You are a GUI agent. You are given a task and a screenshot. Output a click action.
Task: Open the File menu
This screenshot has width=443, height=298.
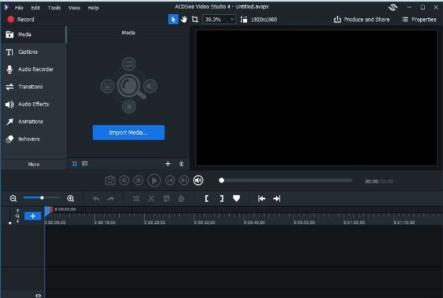click(19, 7)
